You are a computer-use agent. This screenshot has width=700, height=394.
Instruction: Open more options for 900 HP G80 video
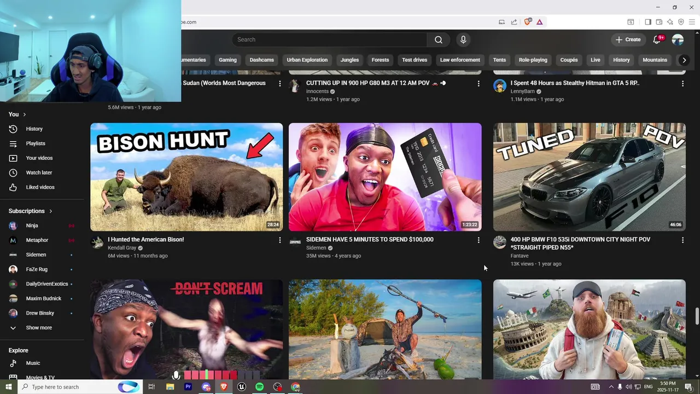click(x=478, y=83)
